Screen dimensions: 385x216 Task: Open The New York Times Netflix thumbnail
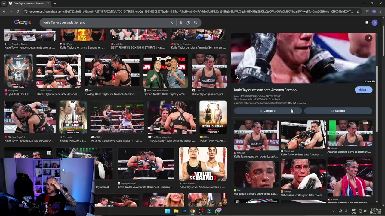point(165,71)
